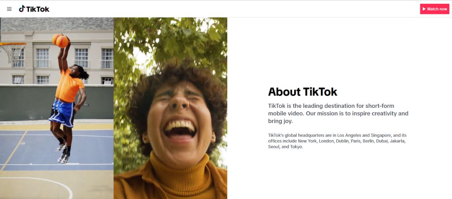Select the basketball player dunking video
Image resolution: width=452 pixels, height=199 pixels.
(57, 108)
